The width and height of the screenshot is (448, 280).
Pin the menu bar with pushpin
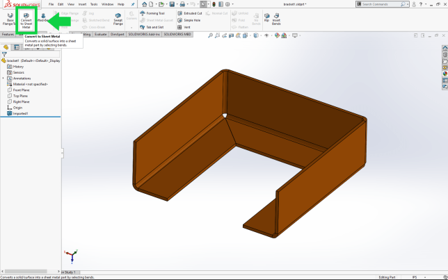pos(133,4)
